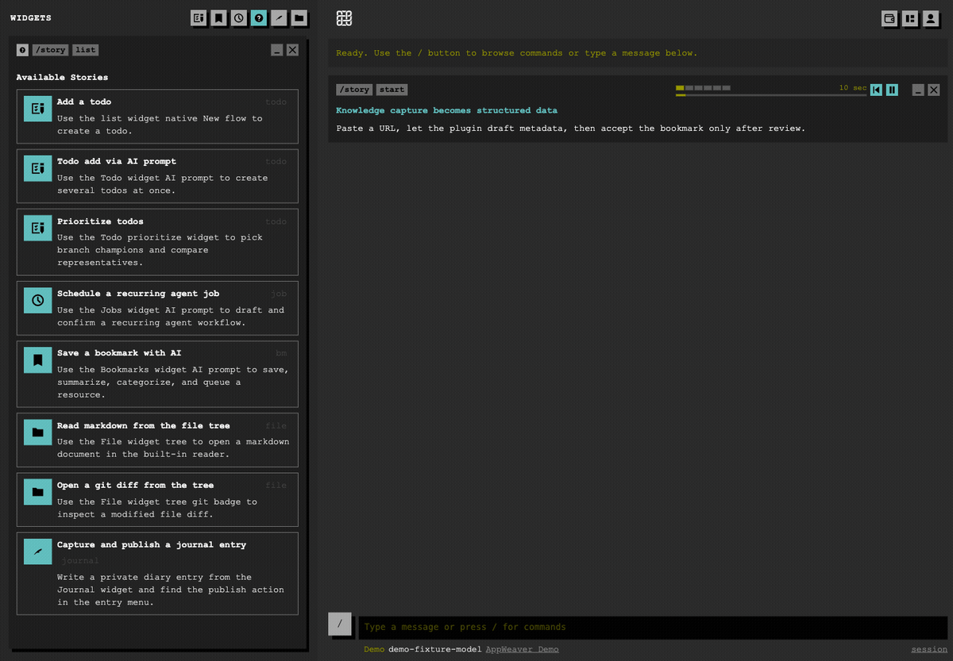Click the question mark icon beside /story list
This screenshot has width=953, height=661.
pyautogui.click(x=22, y=50)
